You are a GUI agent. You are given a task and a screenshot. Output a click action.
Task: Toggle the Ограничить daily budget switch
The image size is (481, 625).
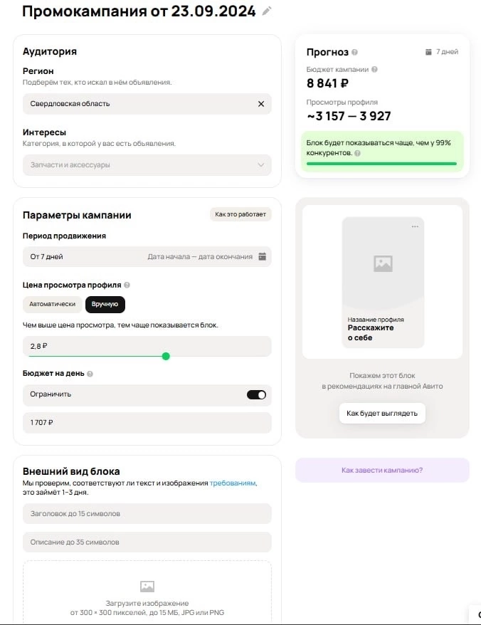click(256, 394)
